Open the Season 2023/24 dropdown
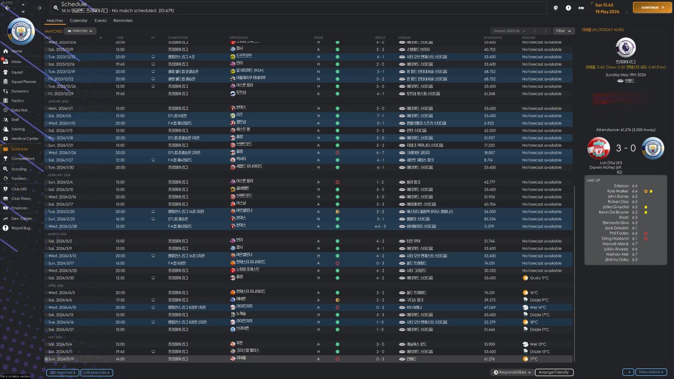This screenshot has height=379, width=674. tap(509, 31)
